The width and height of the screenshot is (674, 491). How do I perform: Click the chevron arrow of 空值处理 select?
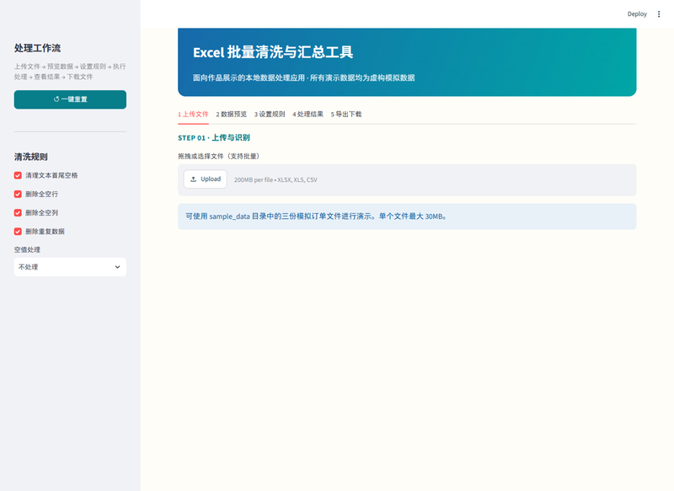tap(117, 267)
